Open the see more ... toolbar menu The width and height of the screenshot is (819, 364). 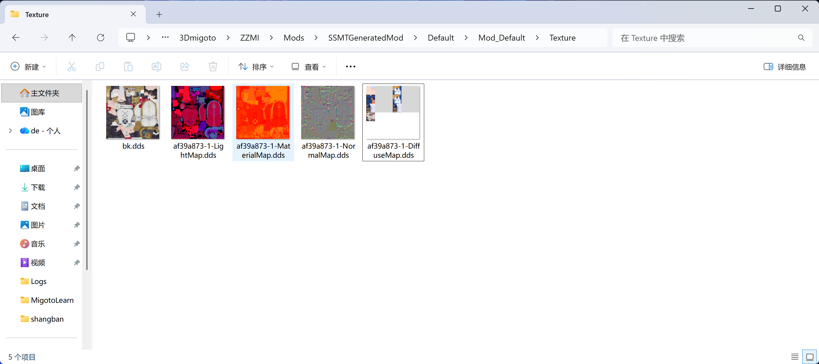tap(350, 67)
